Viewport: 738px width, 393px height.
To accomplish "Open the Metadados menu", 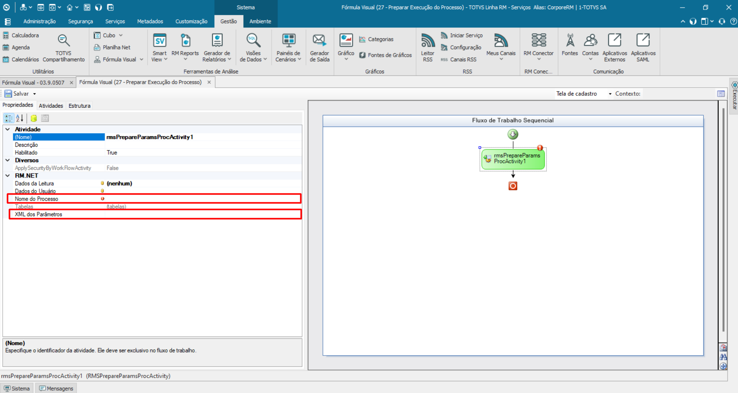I will coord(150,21).
